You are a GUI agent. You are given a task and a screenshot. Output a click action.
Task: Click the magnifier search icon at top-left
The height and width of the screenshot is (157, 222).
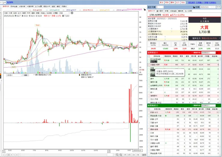pos(3,2)
